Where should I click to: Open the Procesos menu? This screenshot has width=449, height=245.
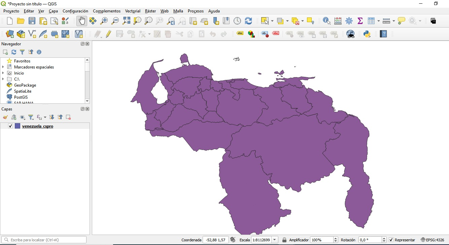coord(196,11)
